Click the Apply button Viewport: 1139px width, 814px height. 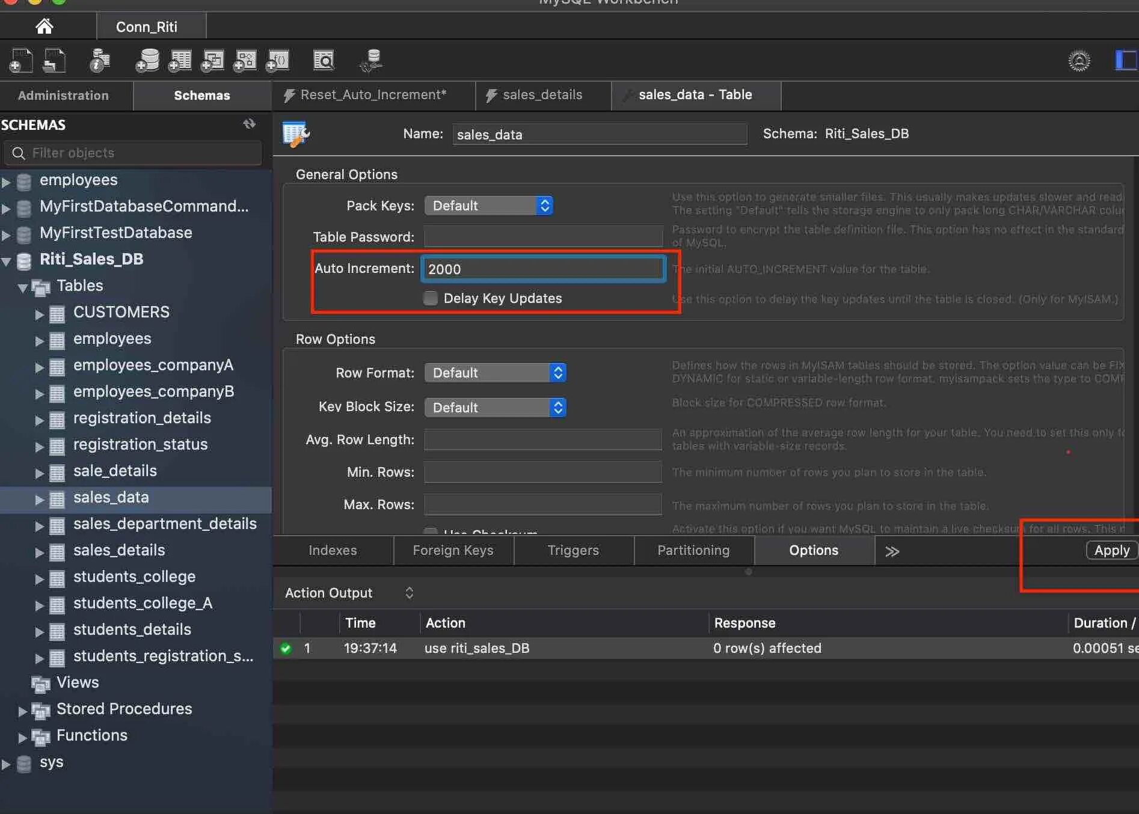pyautogui.click(x=1112, y=550)
